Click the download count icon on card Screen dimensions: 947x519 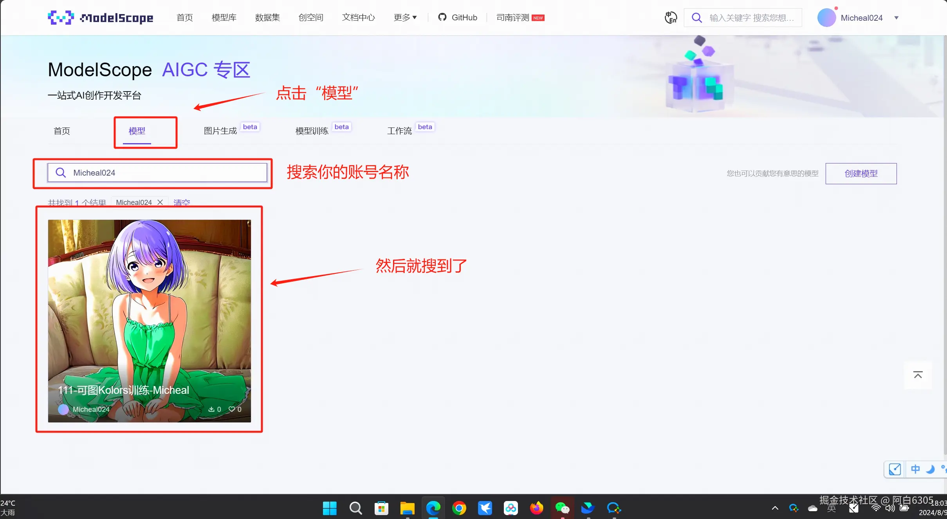click(211, 409)
